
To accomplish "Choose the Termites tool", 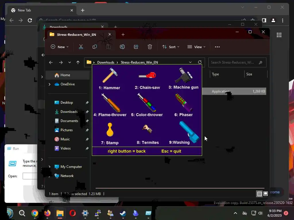I will 148,134.
